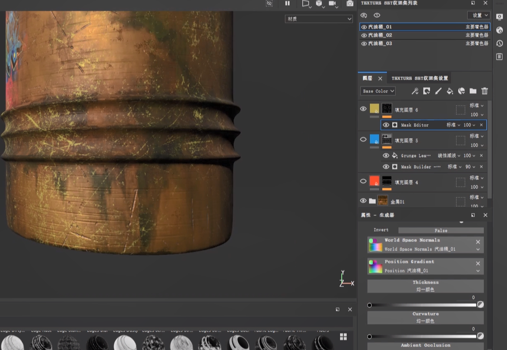507x350 pixels.
Task: Open the 材质 viewport mode dropdown
Action: pos(319,19)
